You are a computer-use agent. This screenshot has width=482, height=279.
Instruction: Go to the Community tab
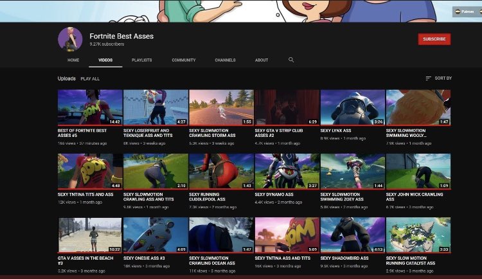pyautogui.click(x=184, y=60)
